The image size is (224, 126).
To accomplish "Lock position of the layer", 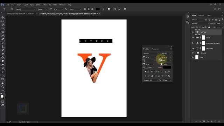I will coord(203,27).
